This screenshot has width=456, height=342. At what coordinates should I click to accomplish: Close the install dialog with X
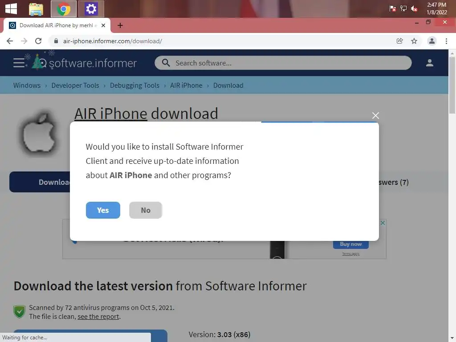coord(375,115)
